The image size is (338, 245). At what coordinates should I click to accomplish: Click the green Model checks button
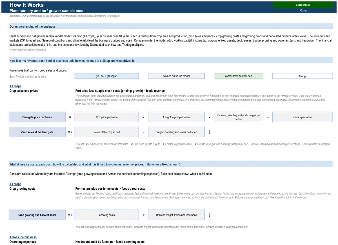tap(303, 5)
